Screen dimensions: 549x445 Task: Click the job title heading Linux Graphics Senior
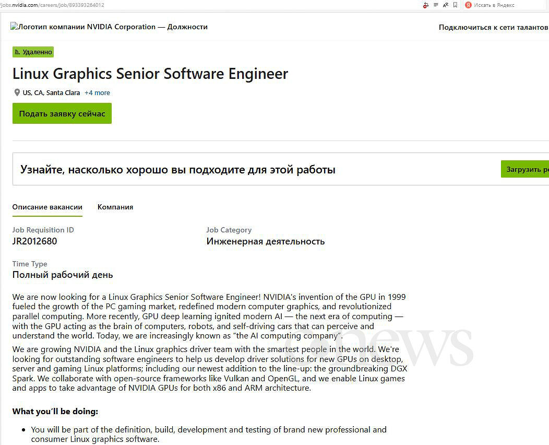click(x=150, y=74)
